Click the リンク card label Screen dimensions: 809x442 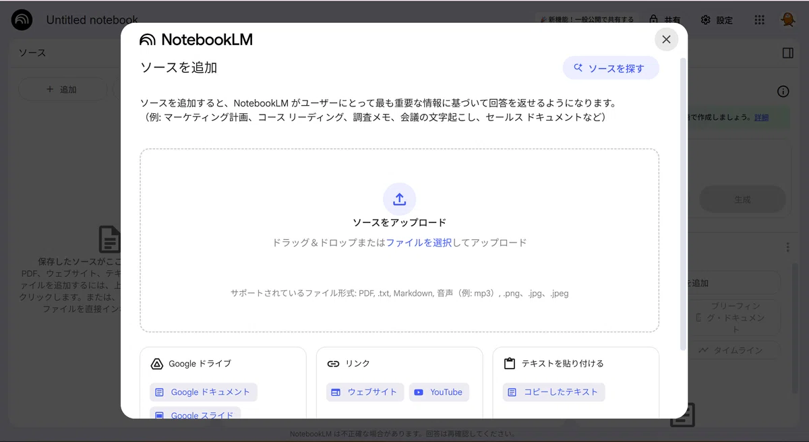click(358, 364)
